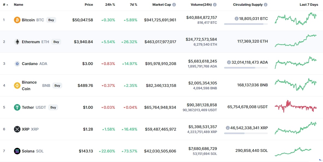
Task: Click Tether volume $90,381,128,858
Action: [x=202, y=105]
